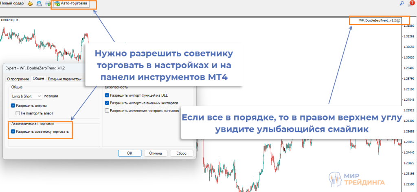Toggle Разрешить изменение настроек сигналов checkbox
Image resolution: width=417 pixels, height=192 pixels.
pos(107,111)
